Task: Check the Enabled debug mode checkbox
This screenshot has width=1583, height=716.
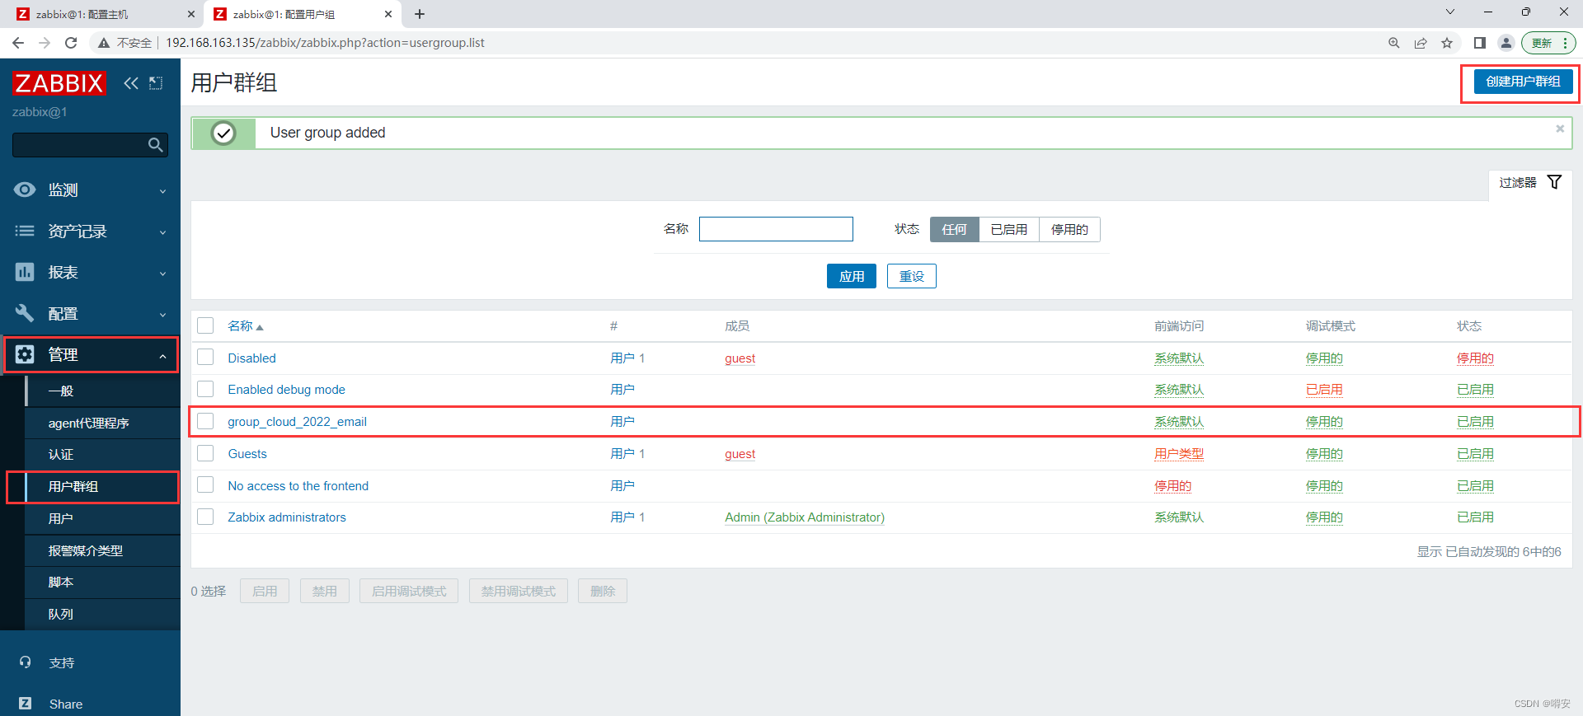Action: click(x=205, y=389)
